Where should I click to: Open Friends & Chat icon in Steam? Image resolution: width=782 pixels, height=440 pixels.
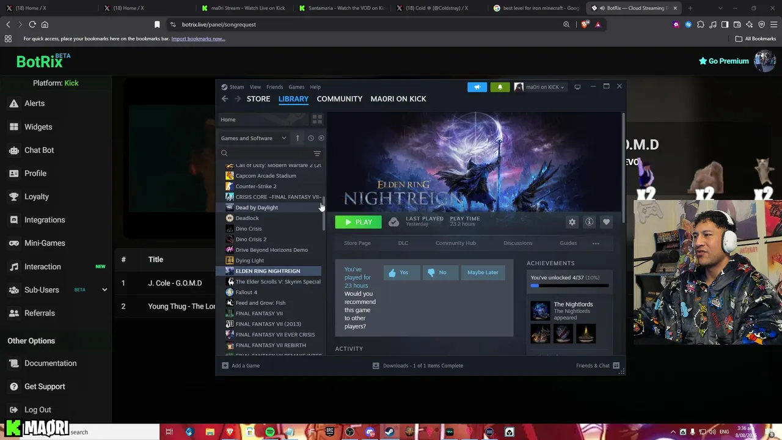click(x=616, y=365)
